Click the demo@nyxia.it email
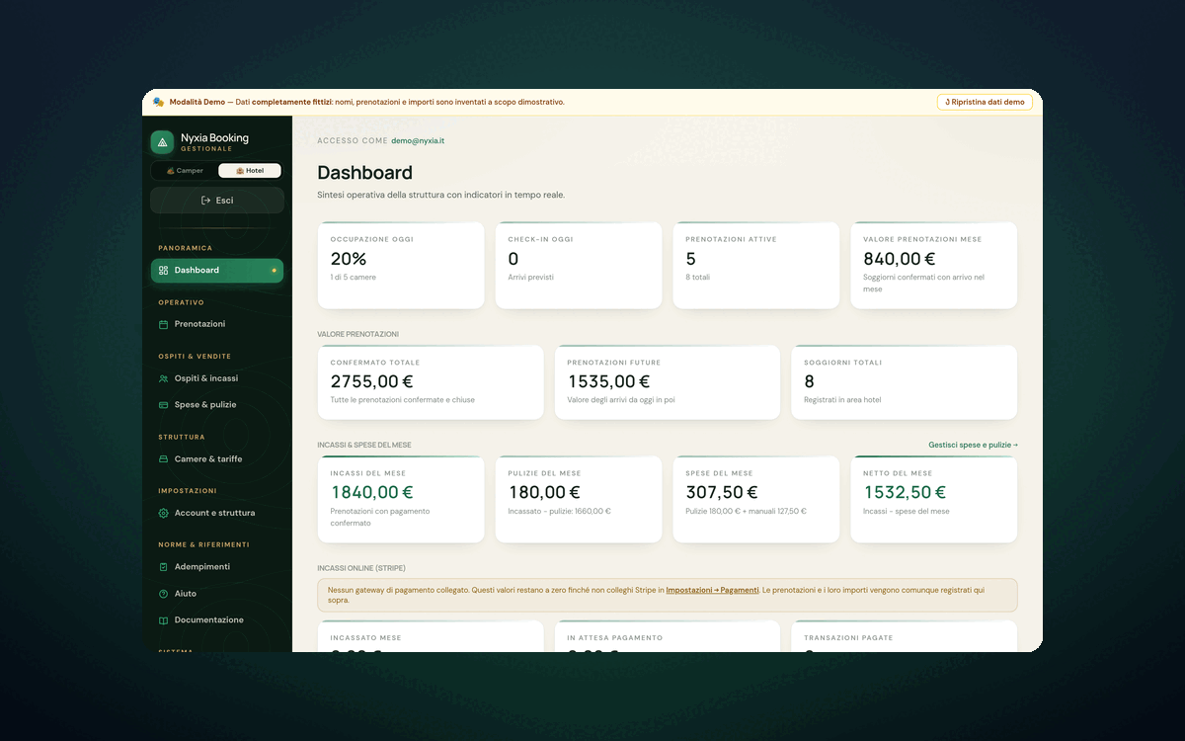Screen dimensions: 1185x741 [418, 141]
